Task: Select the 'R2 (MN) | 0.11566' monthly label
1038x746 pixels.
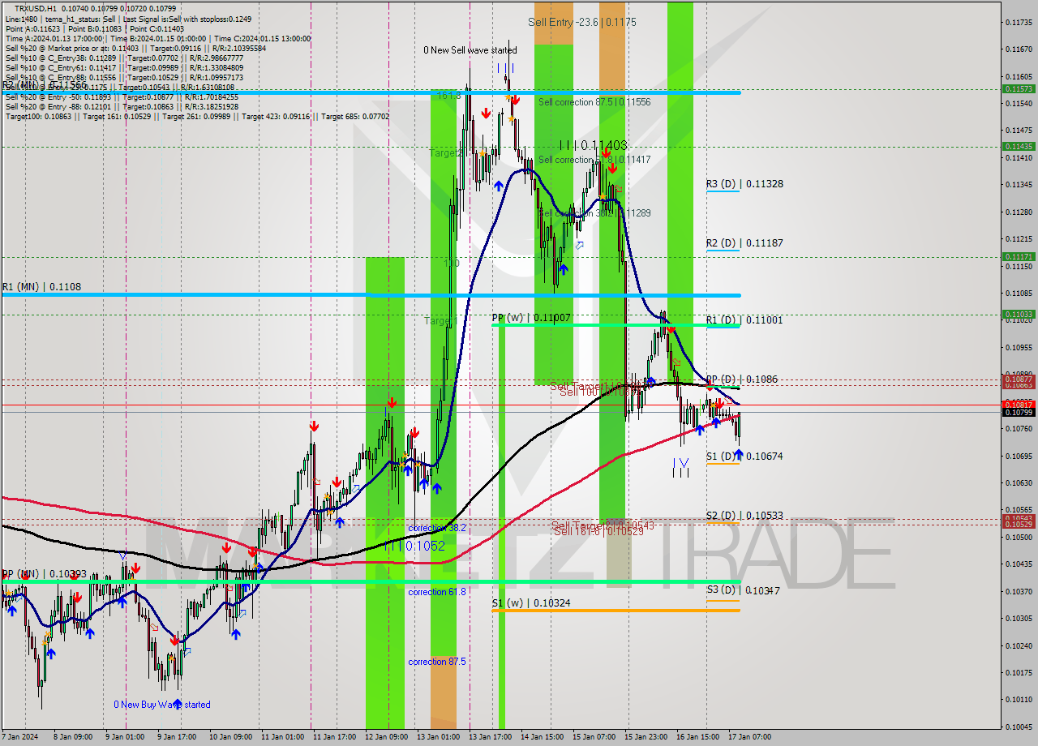Action: (44, 84)
